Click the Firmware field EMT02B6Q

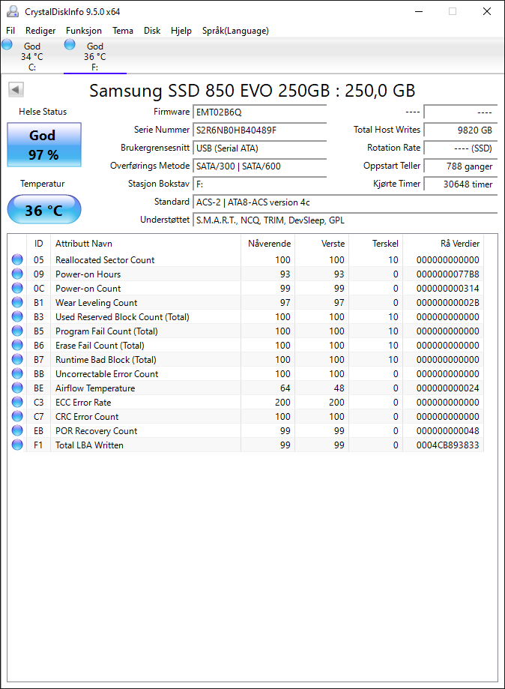[259, 112]
